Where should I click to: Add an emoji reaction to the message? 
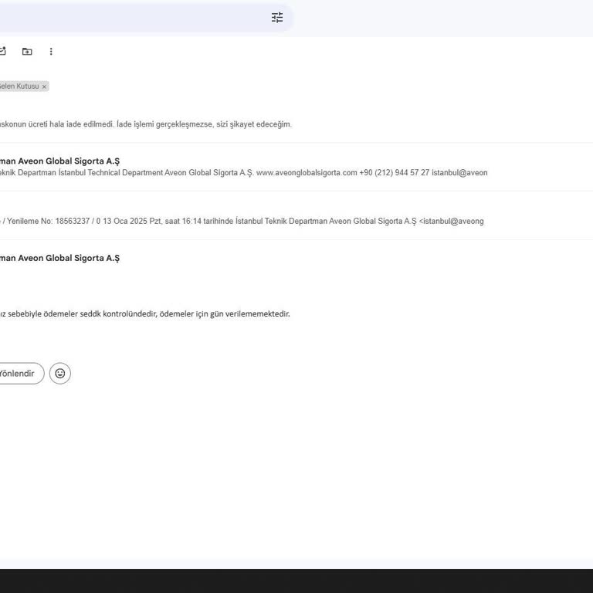[x=60, y=374]
